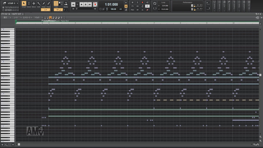Screen dimensions: 263x148
Task: Select the whole note duration
Action: point(45,18)
